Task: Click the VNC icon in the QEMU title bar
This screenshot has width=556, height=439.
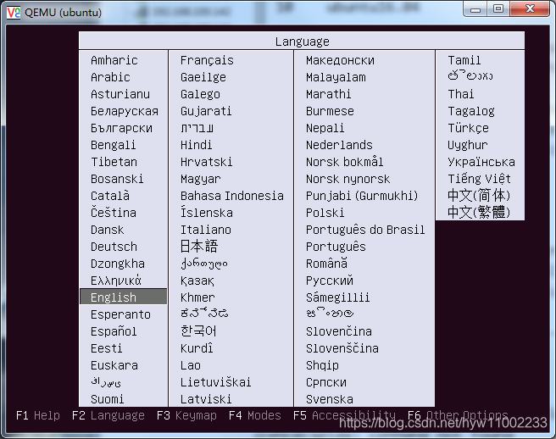Action: pyautogui.click(x=14, y=13)
